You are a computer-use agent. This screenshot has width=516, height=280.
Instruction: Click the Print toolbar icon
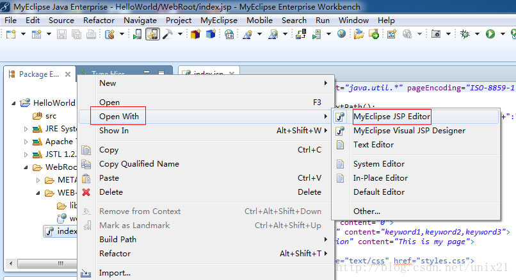point(91,34)
